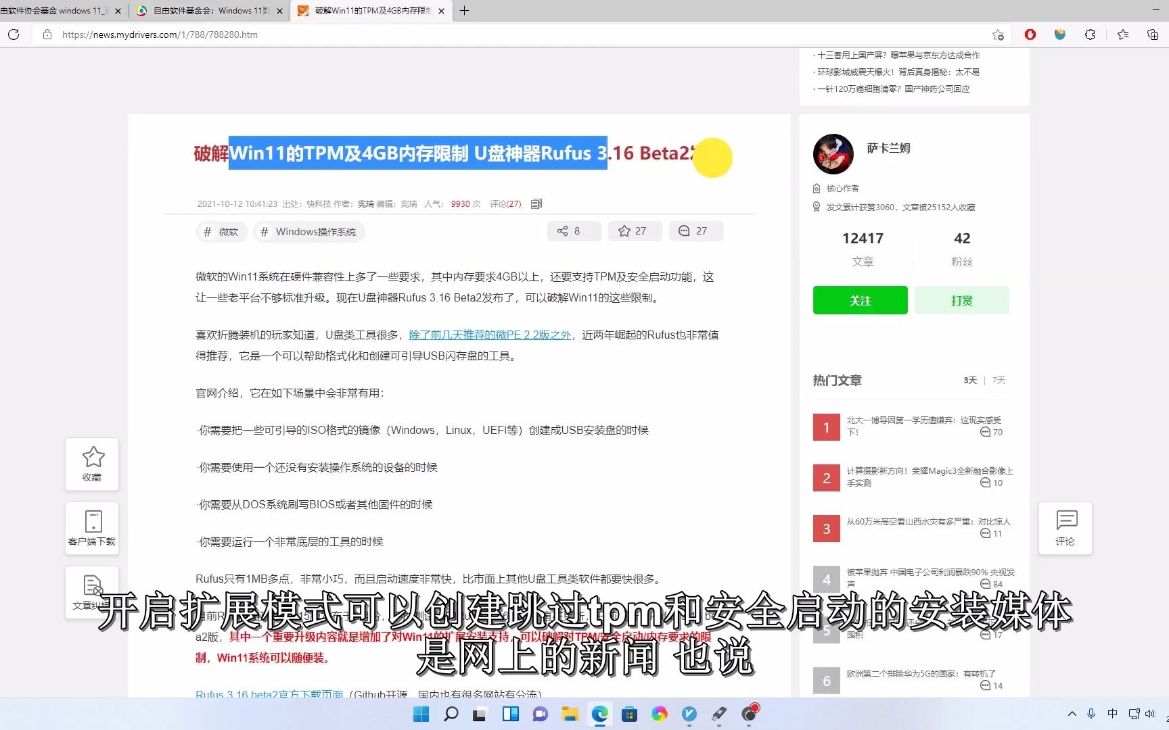Click the 打赏 reward button
1169x730 pixels.
(961, 300)
